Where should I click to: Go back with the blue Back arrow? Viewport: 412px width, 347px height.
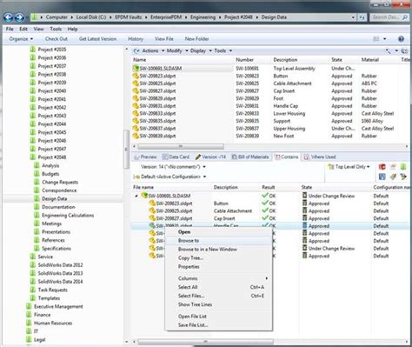coord(8,17)
